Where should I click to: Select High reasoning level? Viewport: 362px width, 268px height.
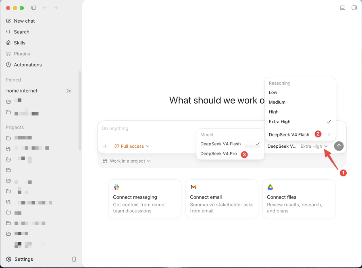point(300,112)
